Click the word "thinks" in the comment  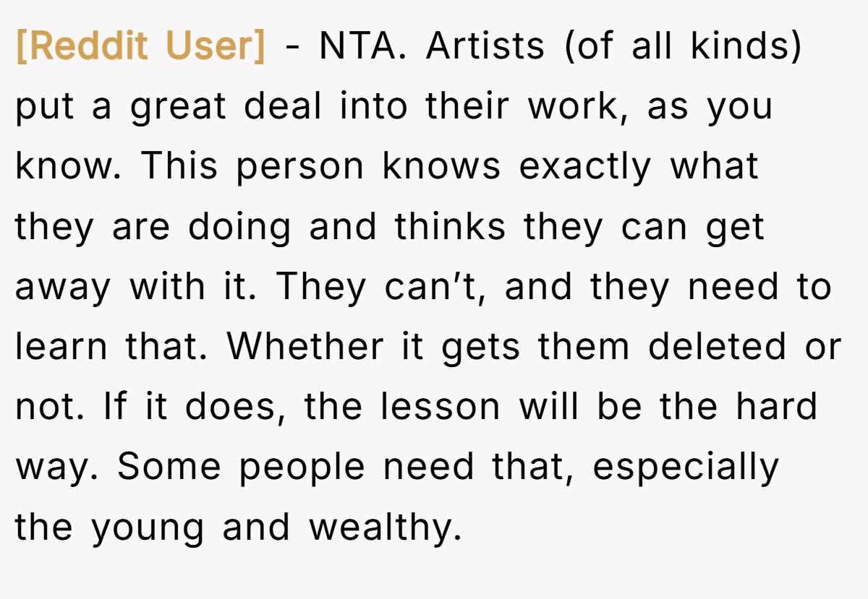tap(450, 228)
